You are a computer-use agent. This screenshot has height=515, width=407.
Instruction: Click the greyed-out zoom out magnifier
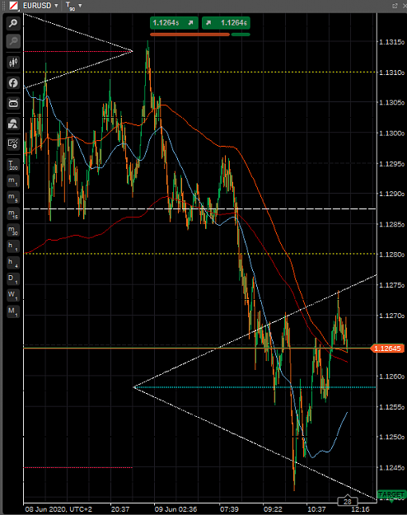[13, 41]
